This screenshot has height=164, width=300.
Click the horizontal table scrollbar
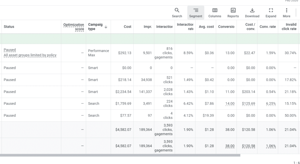click(x=120, y=155)
